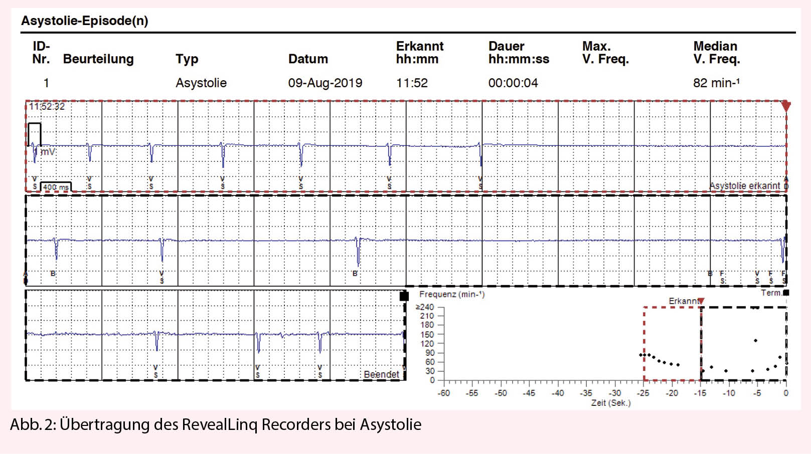Click the 09-Aug-2019 date value
The height and width of the screenshot is (454, 811).
(x=325, y=83)
